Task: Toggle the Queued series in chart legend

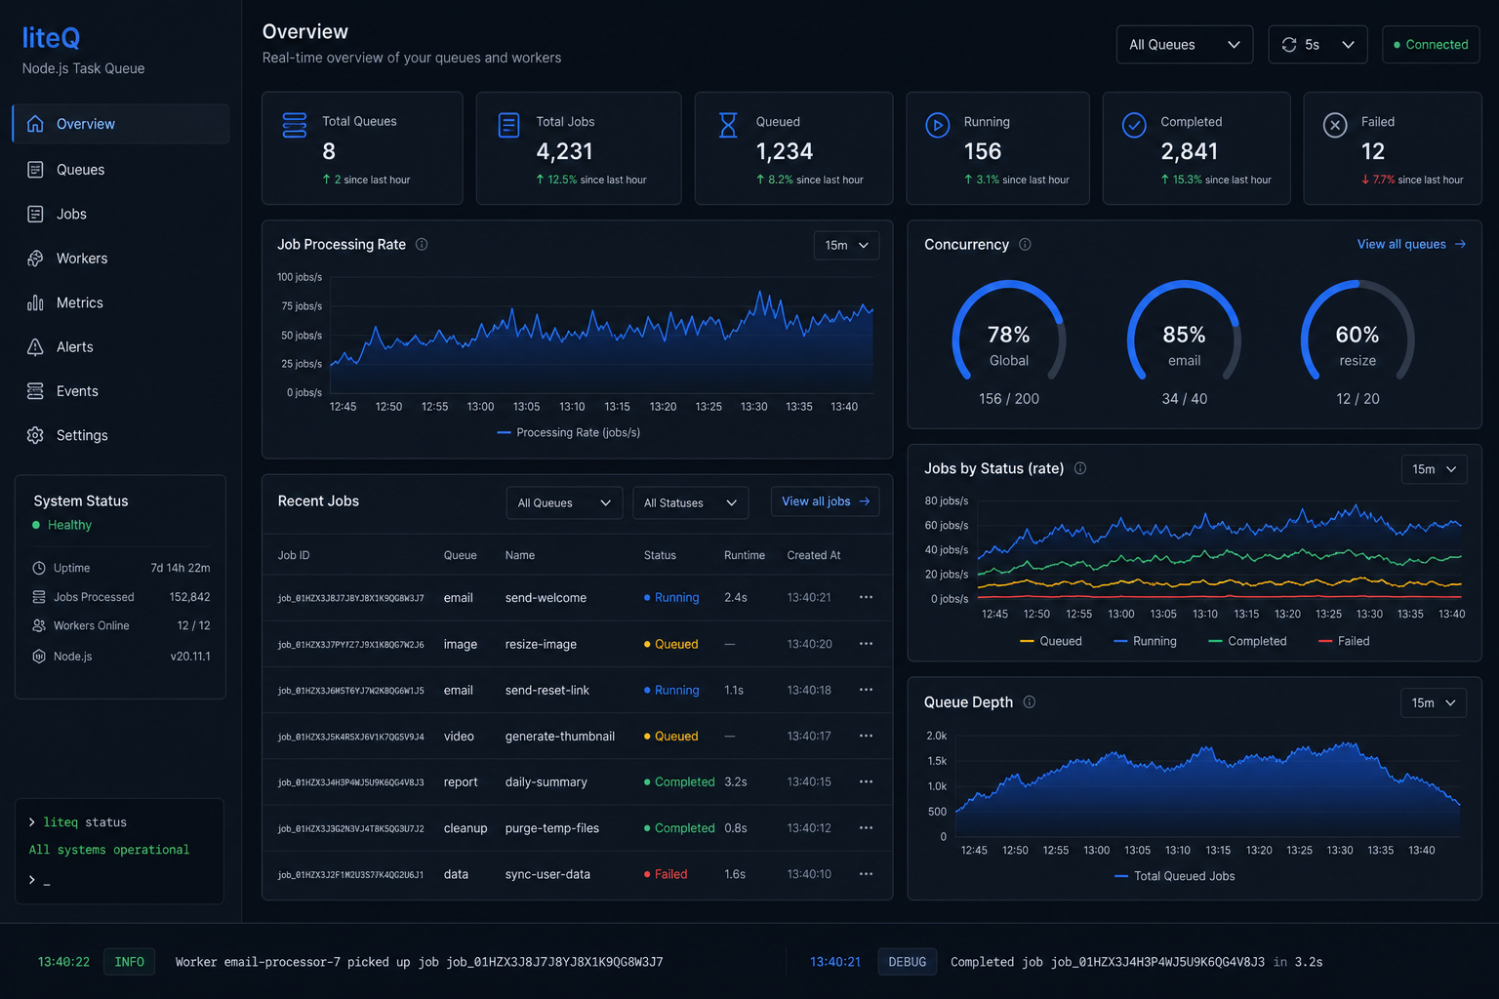Action: (1050, 641)
